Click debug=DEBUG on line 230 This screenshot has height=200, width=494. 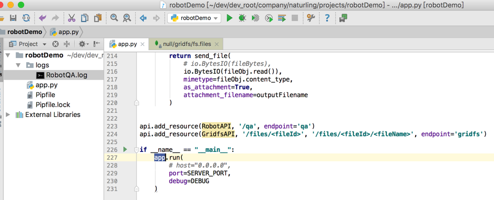pyautogui.click(x=189, y=181)
